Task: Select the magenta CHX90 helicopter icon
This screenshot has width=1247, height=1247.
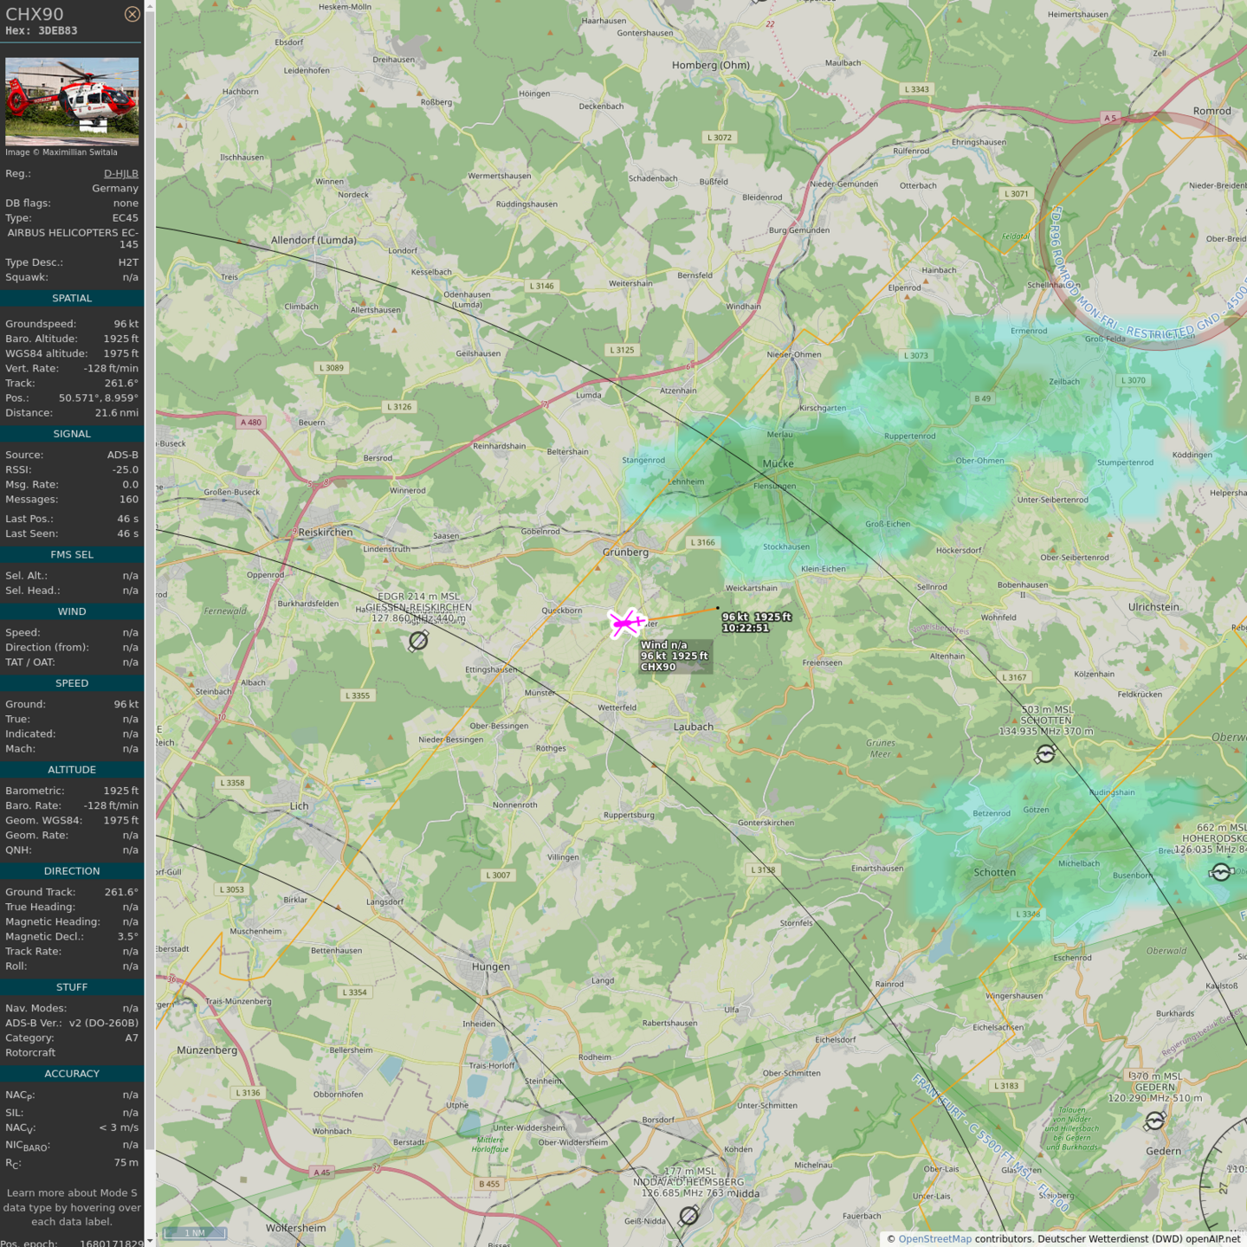Action: click(x=625, y=623)
